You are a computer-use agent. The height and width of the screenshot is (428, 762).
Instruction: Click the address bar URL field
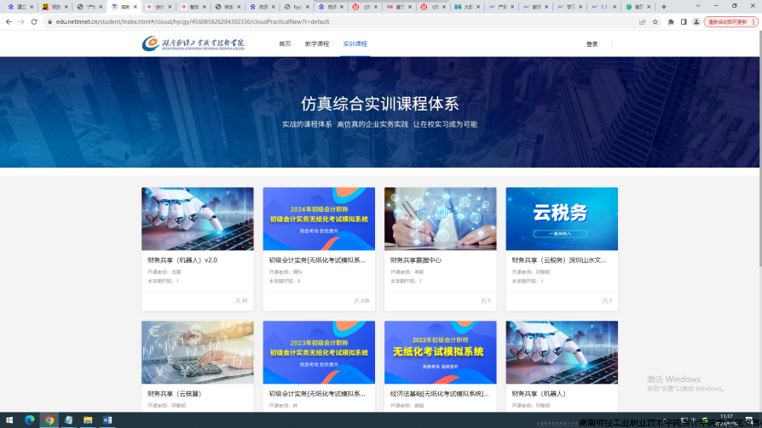[341, 21]
